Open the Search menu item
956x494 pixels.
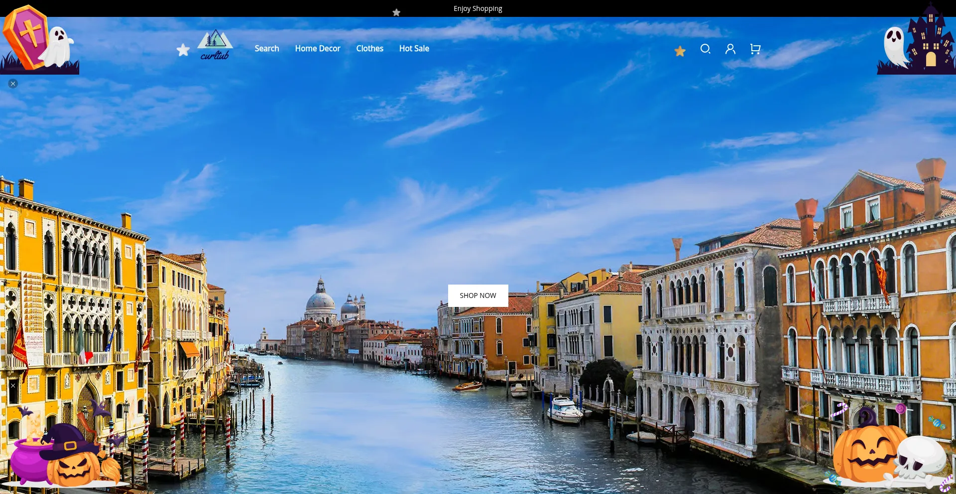click(x=266, y=49)
